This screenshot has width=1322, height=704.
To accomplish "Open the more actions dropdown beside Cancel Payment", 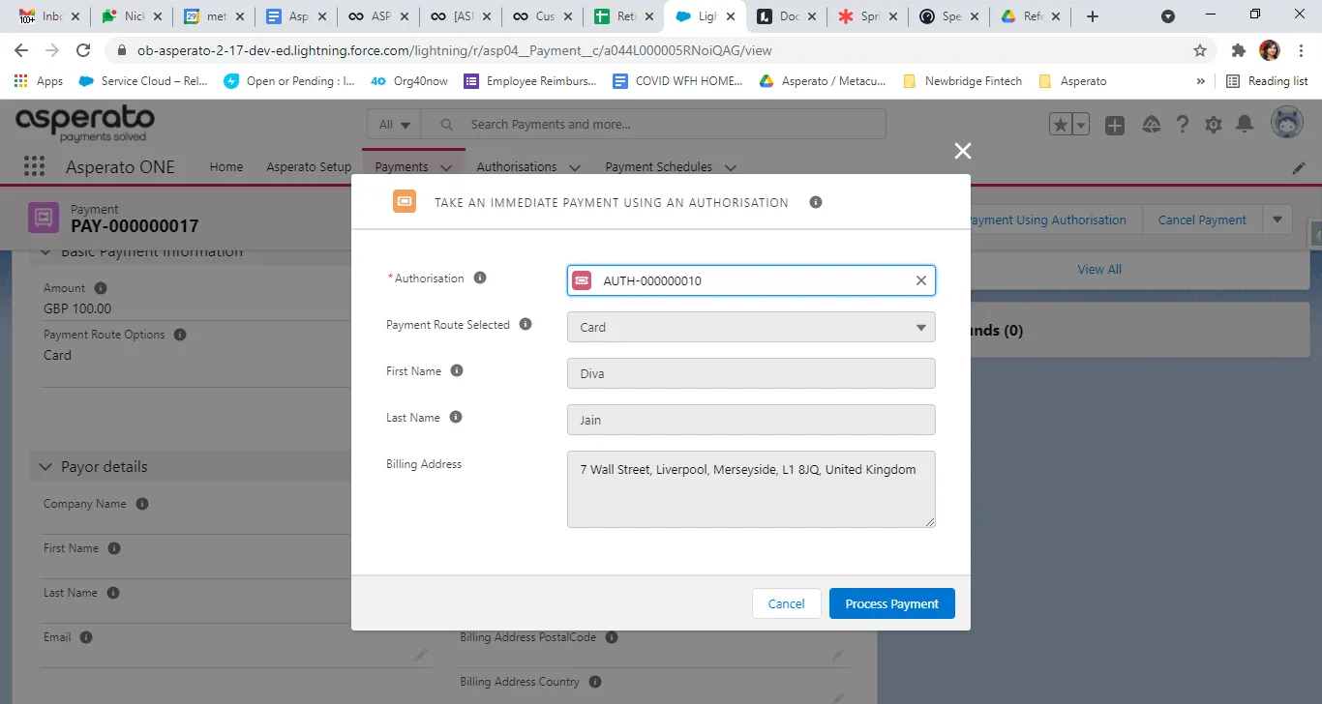I will click(1277, 220).
